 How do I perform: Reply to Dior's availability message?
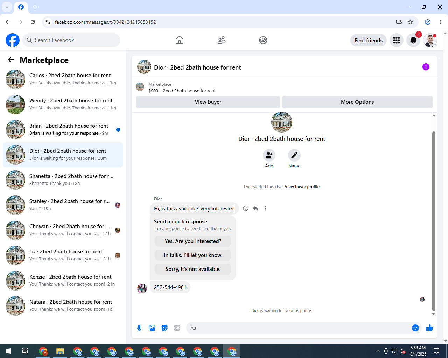pyautogui.click(x=255, y=208)
